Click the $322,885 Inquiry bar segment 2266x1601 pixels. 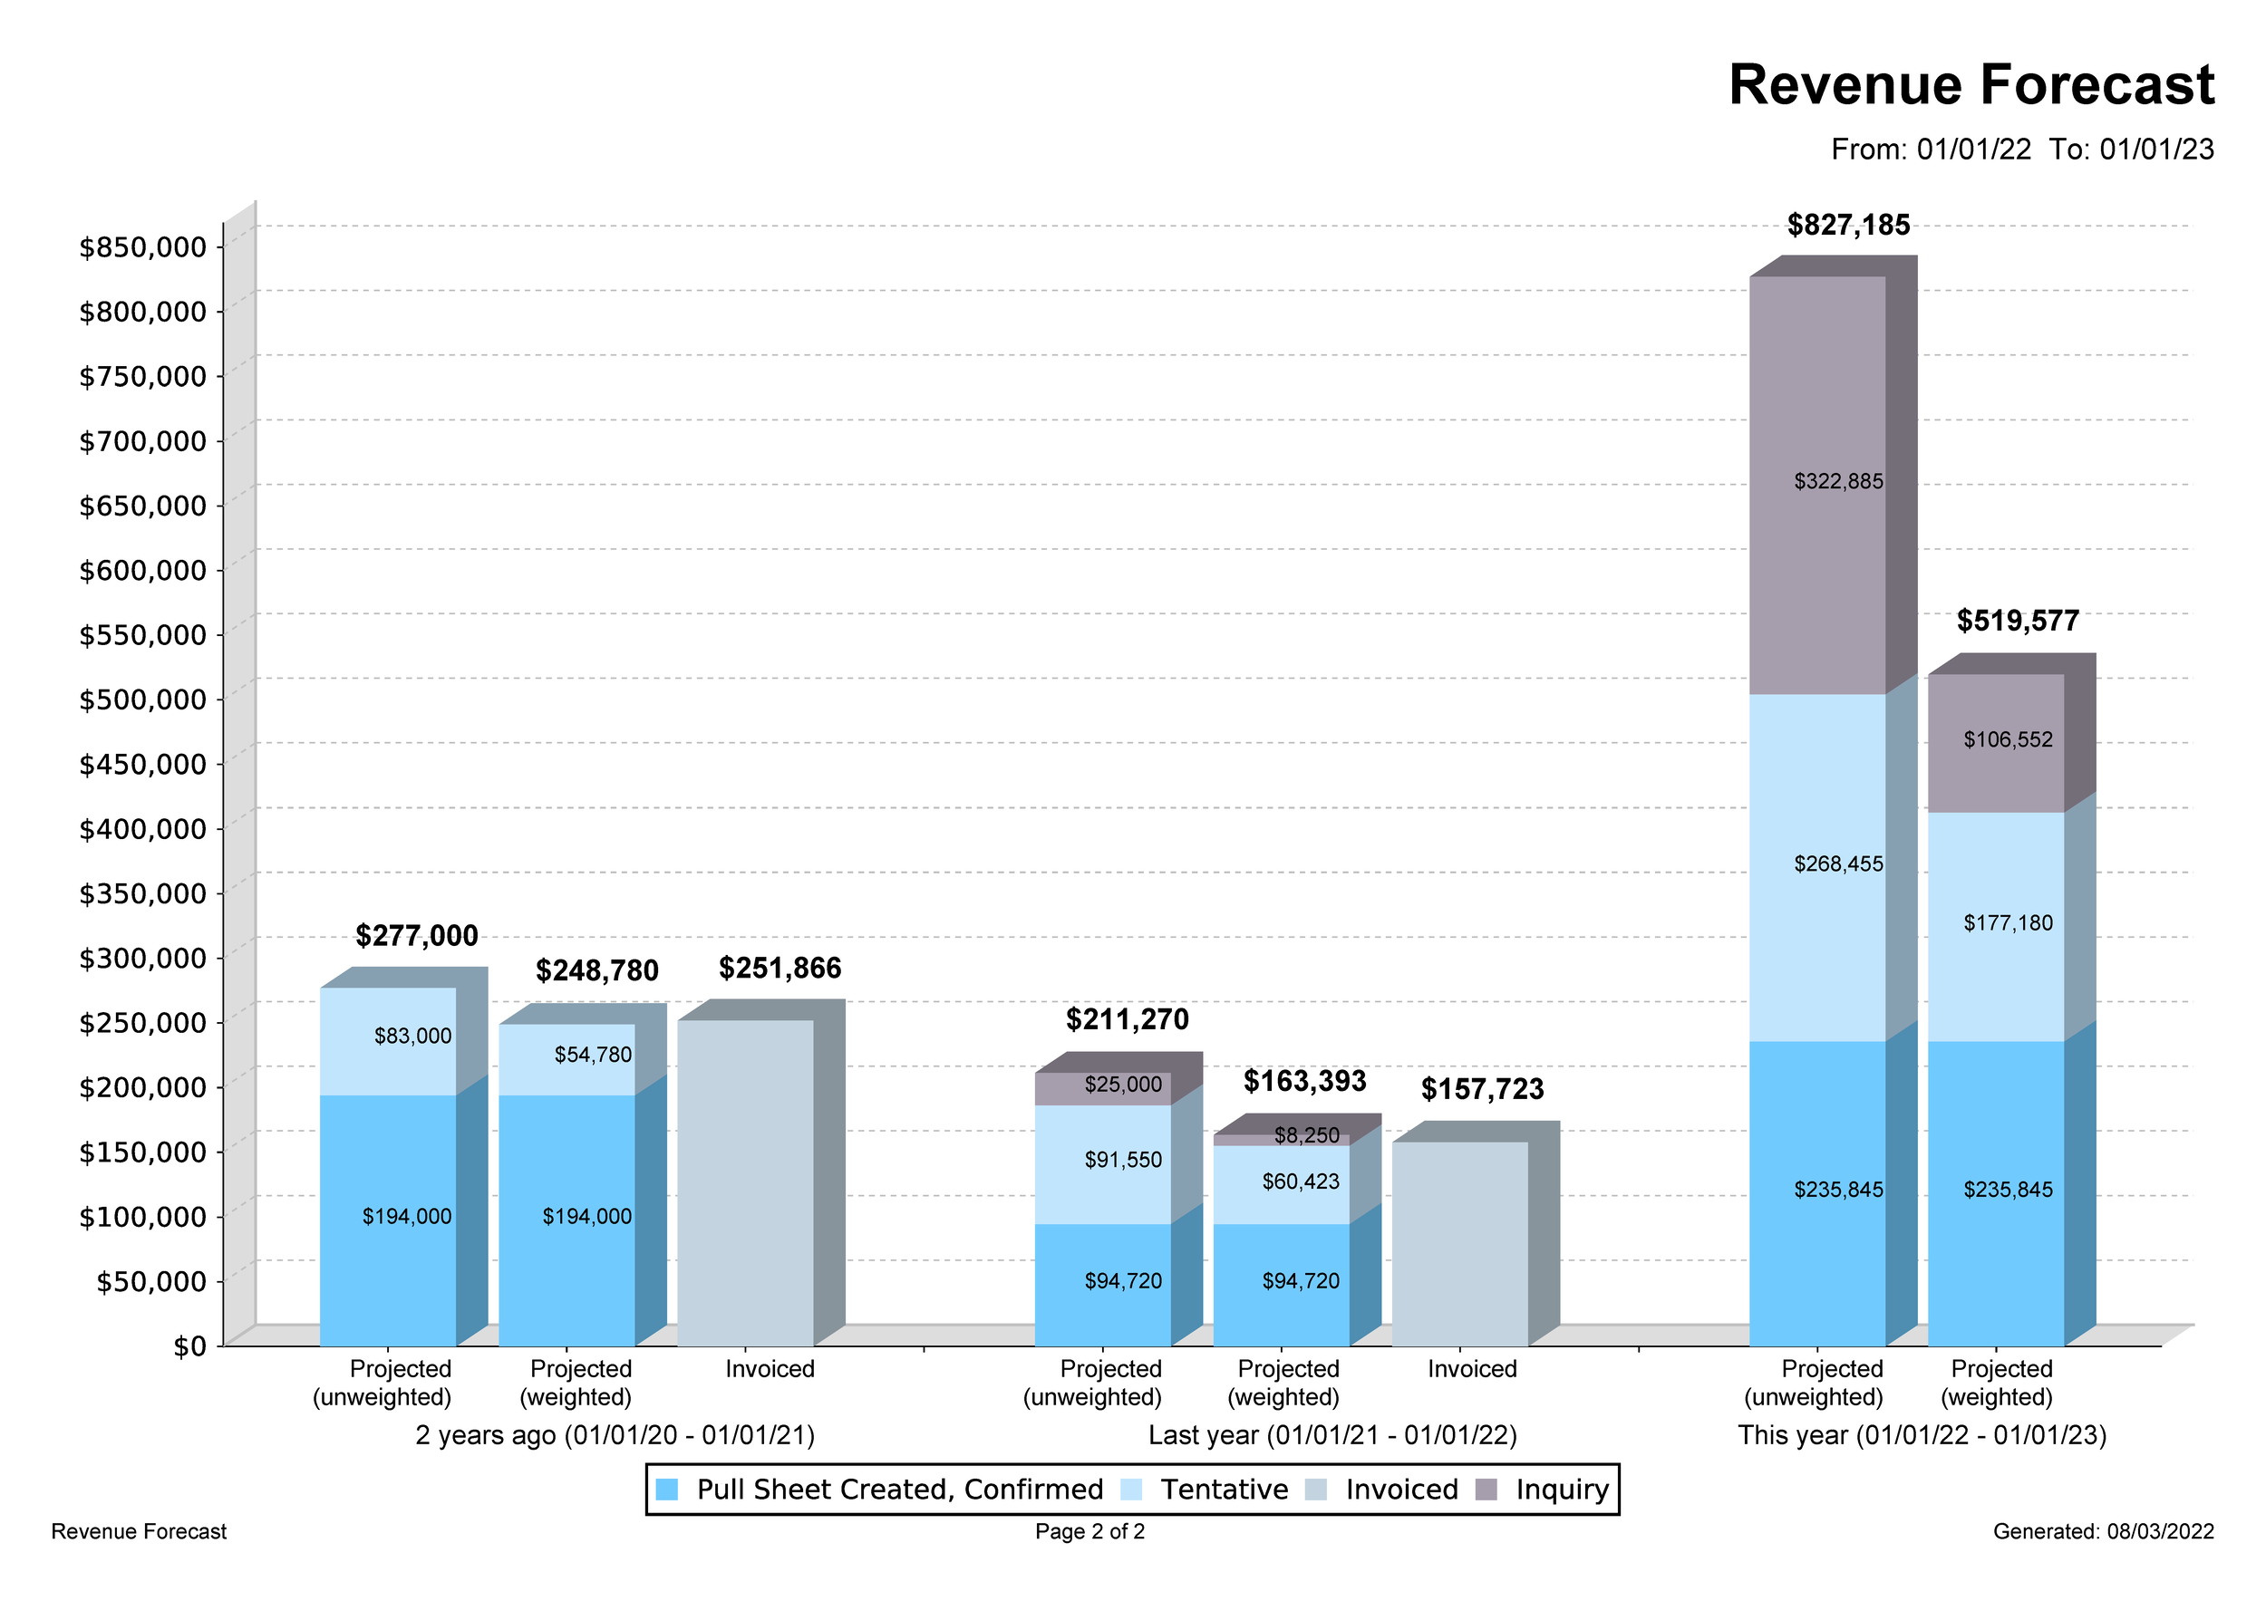[x=1817, y=485]
